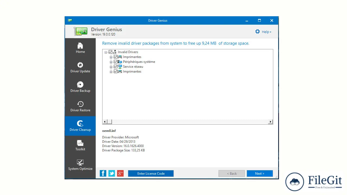This screenshot has width=347, height=195.
Task: Open the System Optimize monitor icon
Action: coord(80,162)
